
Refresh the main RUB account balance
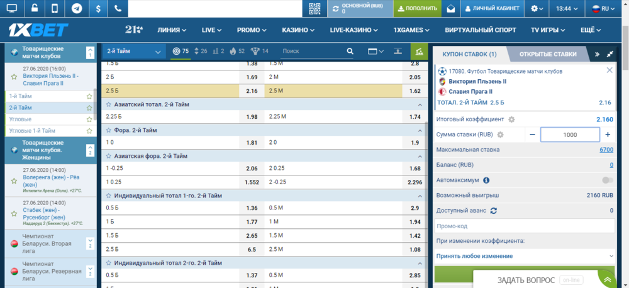coord(335,8)
